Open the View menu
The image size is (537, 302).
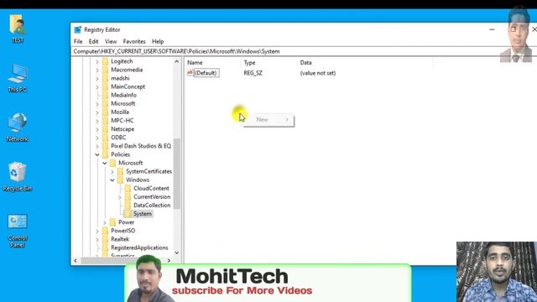pyautogui.click(x=111, y=41)
